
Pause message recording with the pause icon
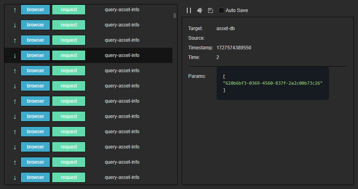(x=189, y=10)
